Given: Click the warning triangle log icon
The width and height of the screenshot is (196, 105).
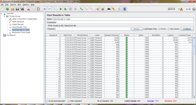Looking at the screenshot, I should pos(181,9).
